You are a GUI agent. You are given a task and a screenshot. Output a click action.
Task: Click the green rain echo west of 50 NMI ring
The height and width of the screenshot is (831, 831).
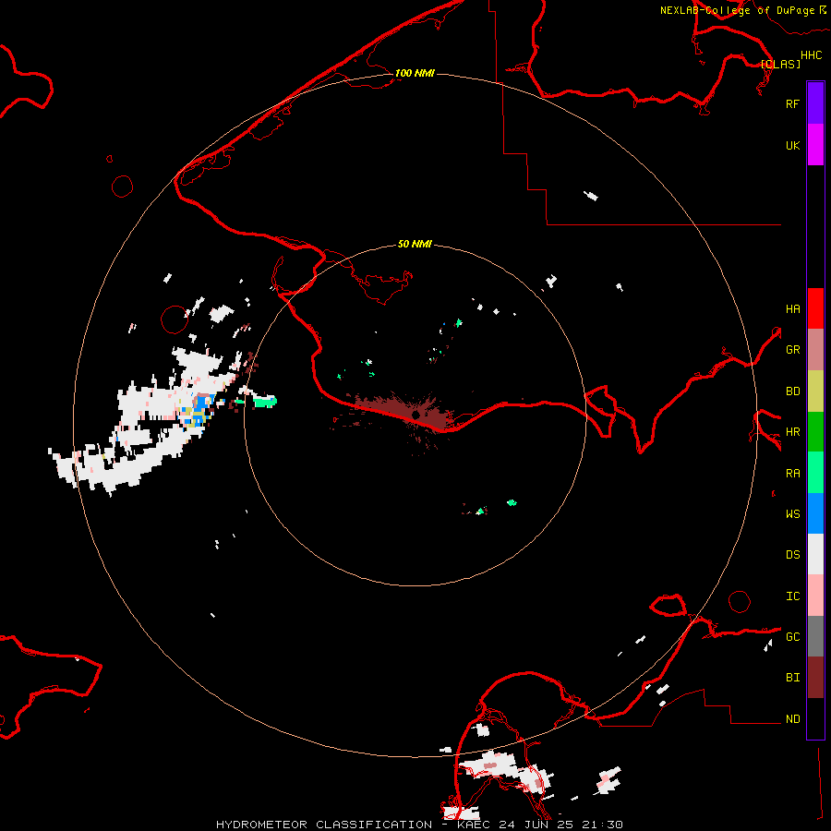264,402
